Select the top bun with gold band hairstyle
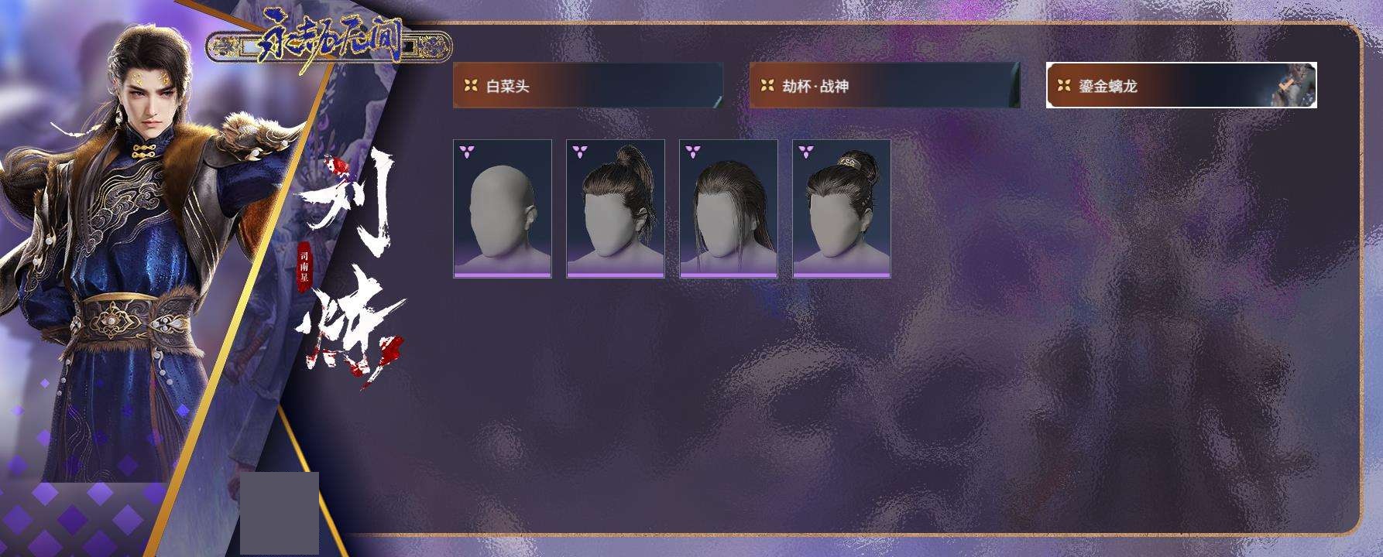This screenshot has width=1383, height=557. coord(842,209)
